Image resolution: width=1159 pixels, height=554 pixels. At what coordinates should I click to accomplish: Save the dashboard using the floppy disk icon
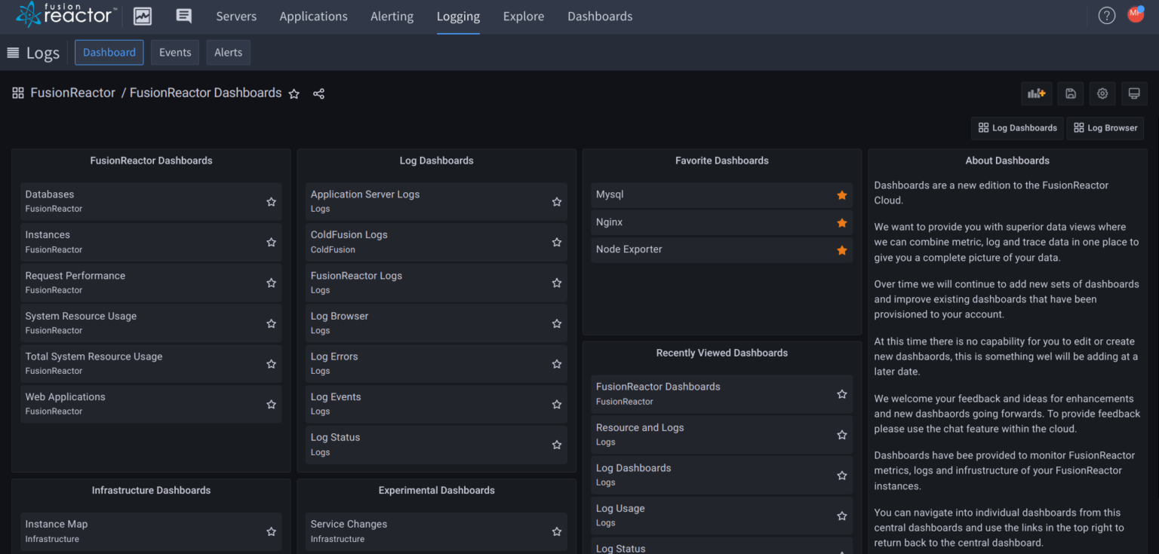click(1070, 93)
